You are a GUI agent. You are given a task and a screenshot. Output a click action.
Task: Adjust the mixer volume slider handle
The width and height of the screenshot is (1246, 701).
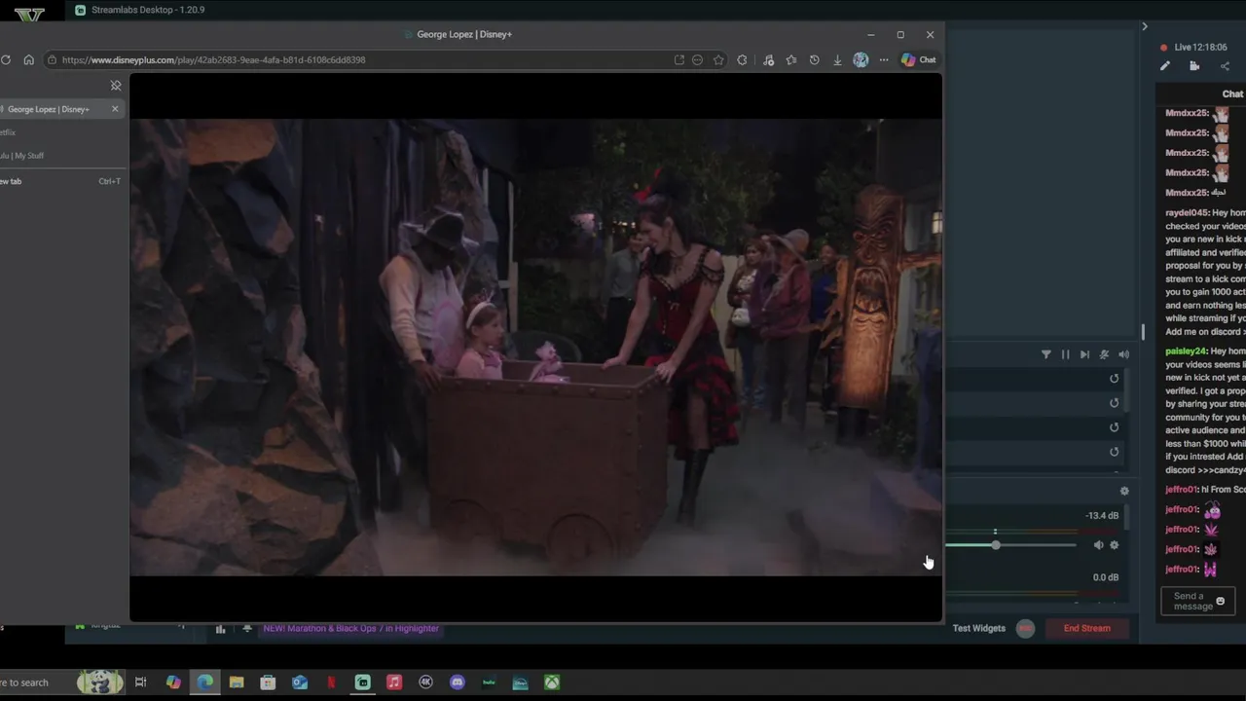(996, 545)
